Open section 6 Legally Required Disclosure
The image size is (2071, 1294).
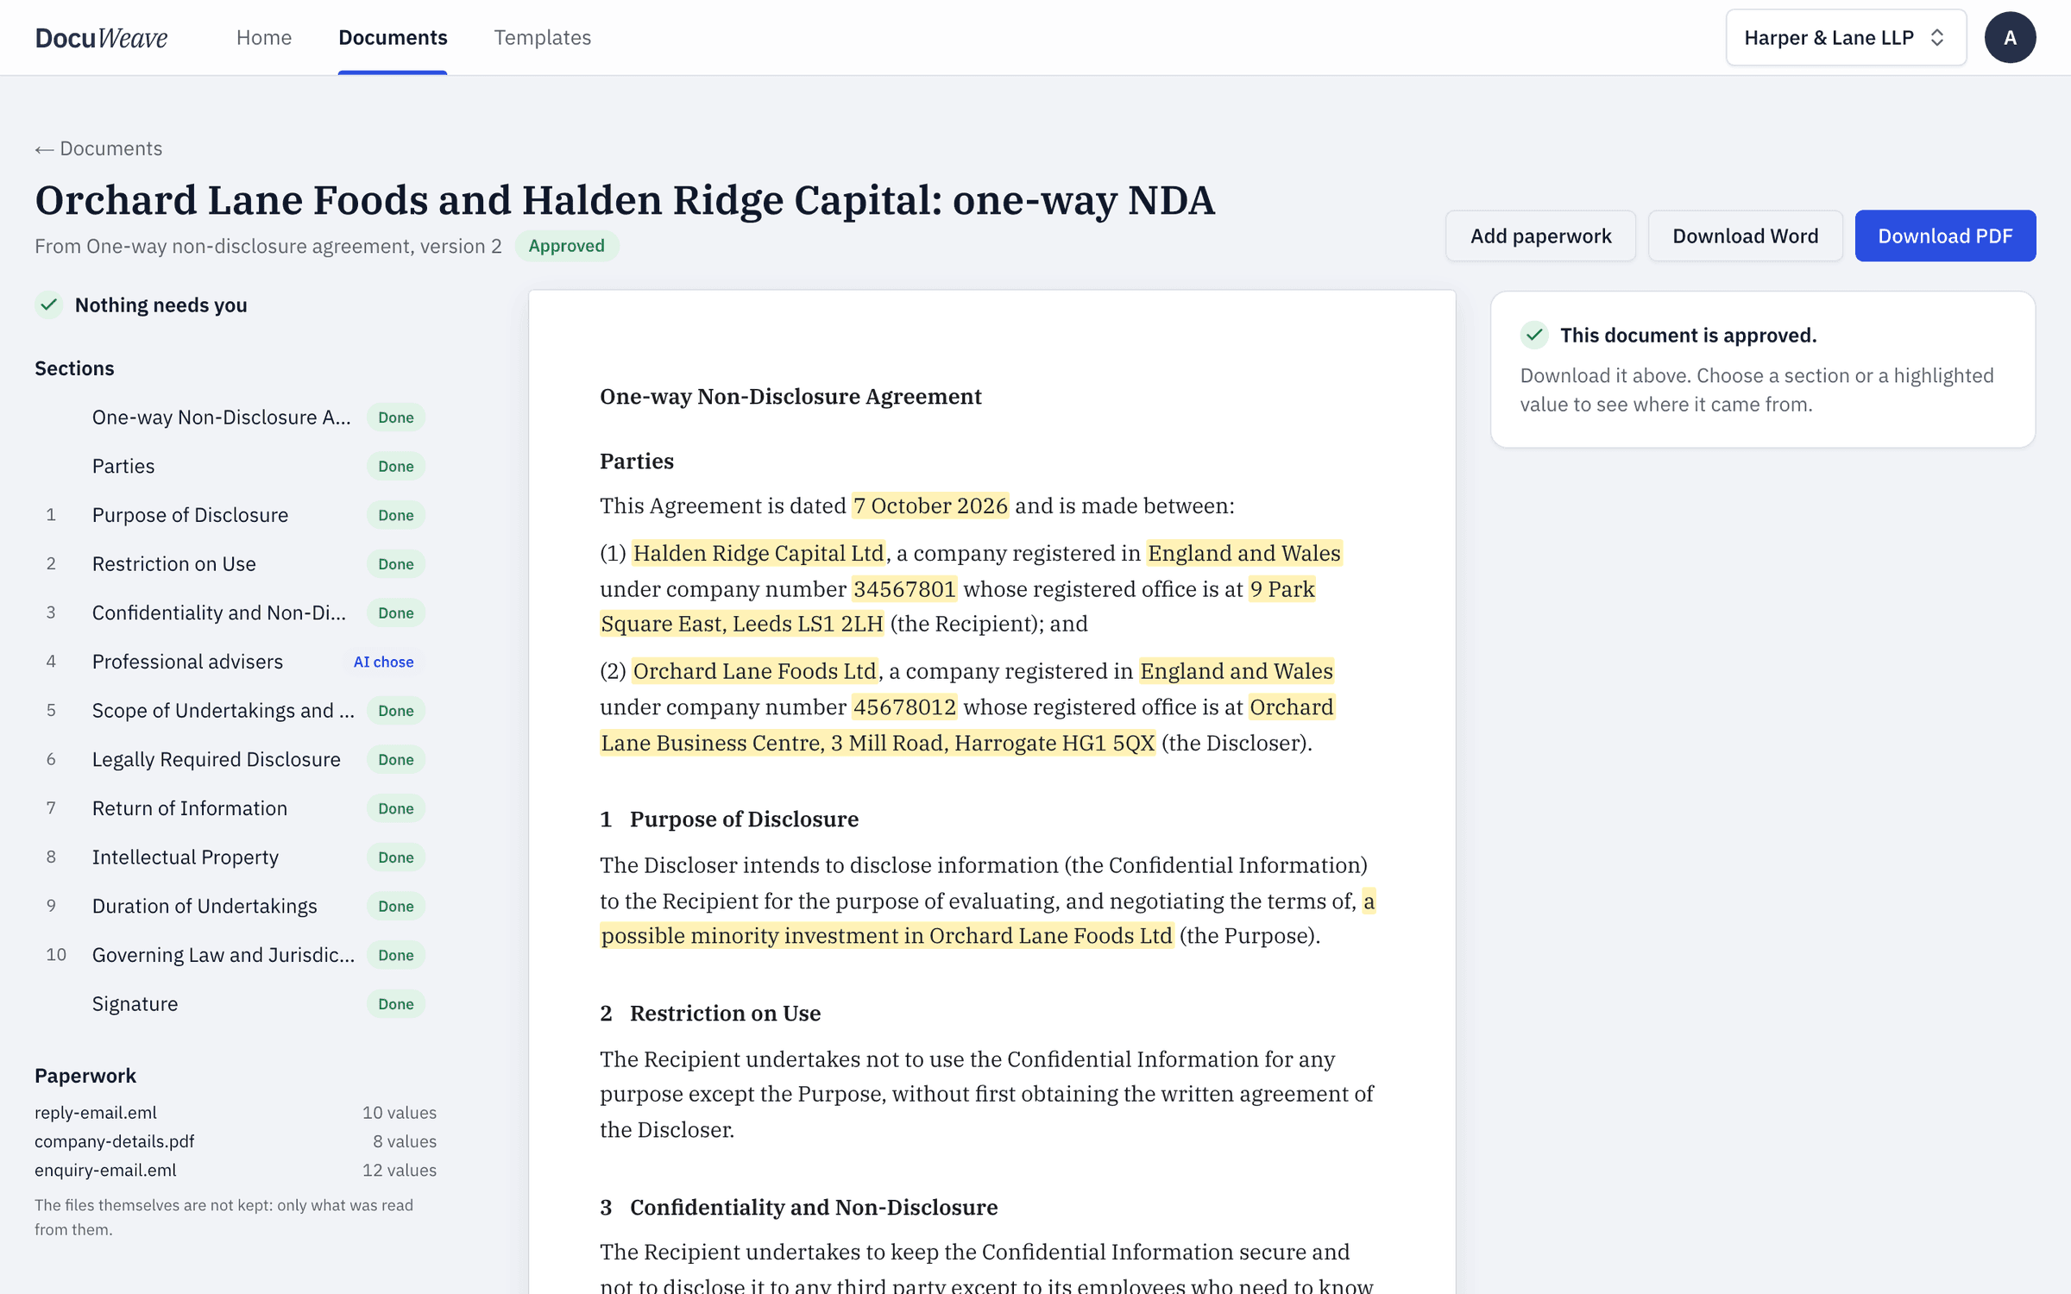[236, 759]
